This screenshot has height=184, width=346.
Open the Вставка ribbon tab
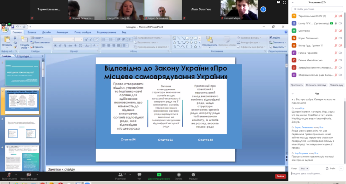point(32,32)
